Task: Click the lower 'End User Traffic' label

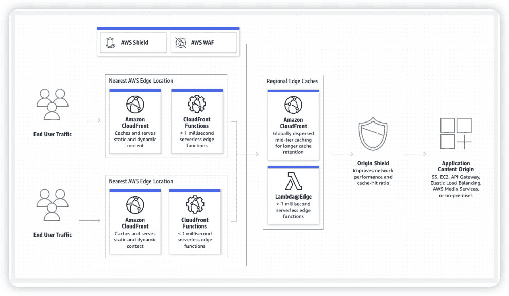Action: pyautogui.click(x=52, y=235)
